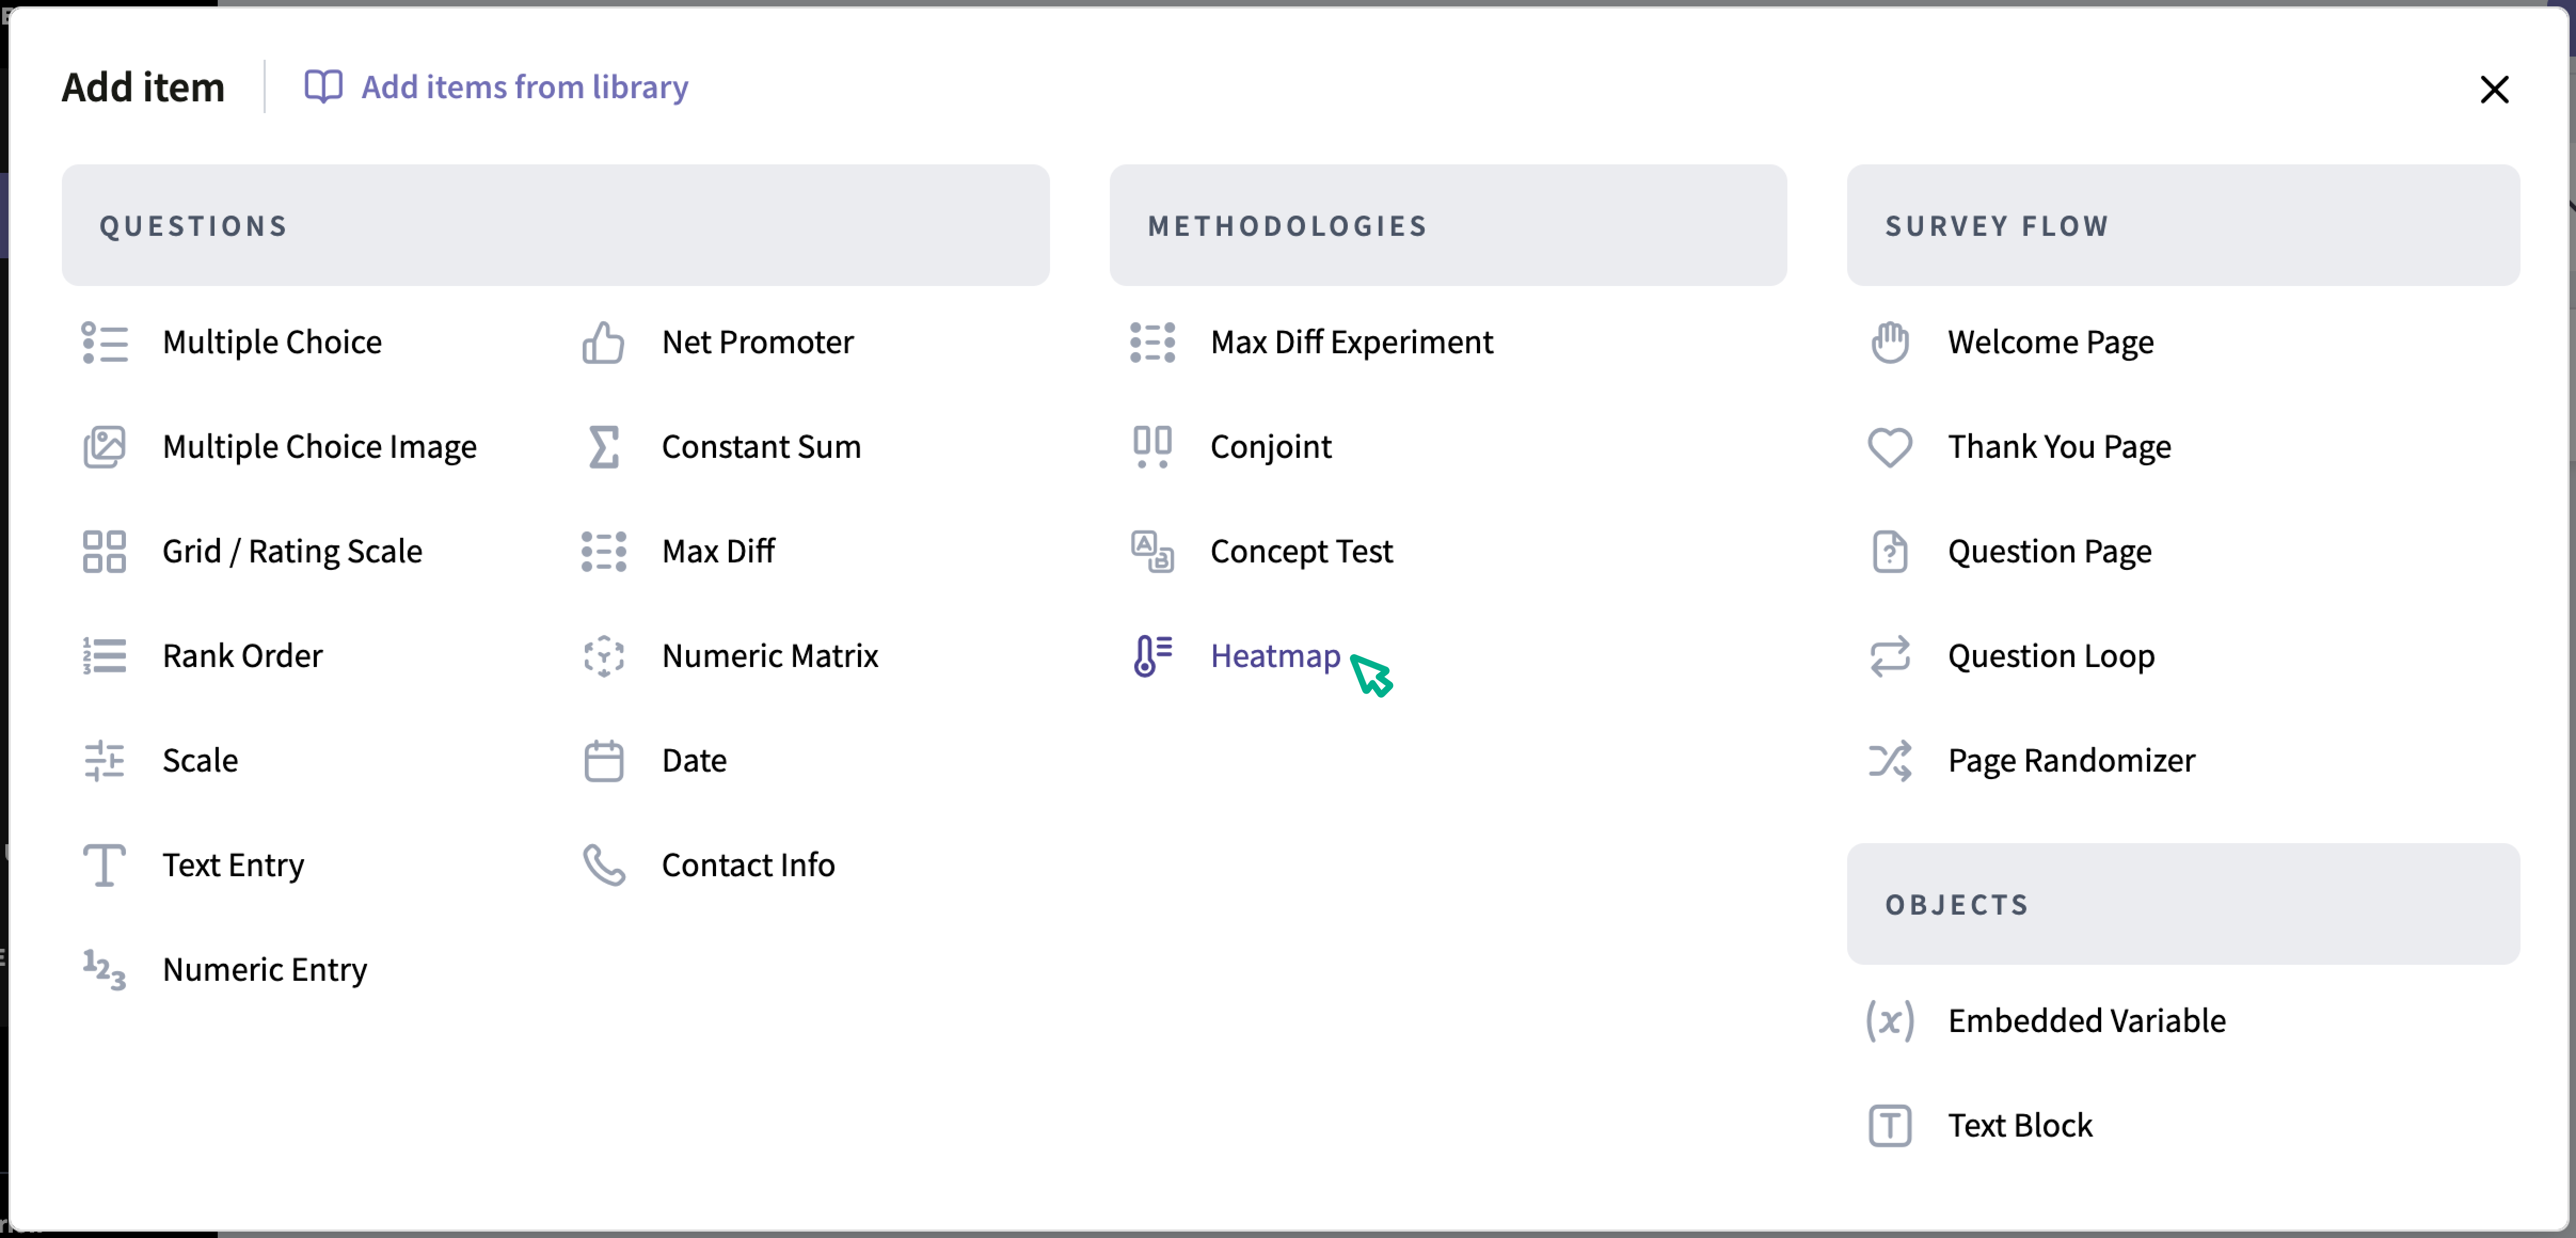Screen dimensions: 2576x1238
Task: Click the Contact Info phone icon
Action: pos(603,865)
